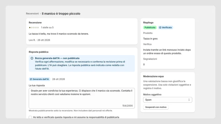Click the page title Il manico è troppo piccolo
Viewport: 221px width, 124px height.
click(x=61, y=14)
